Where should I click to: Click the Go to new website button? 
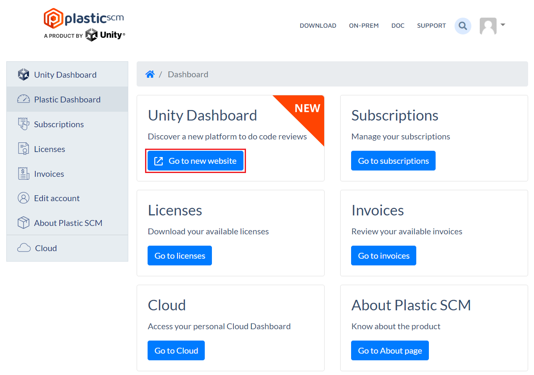[196, 161]
